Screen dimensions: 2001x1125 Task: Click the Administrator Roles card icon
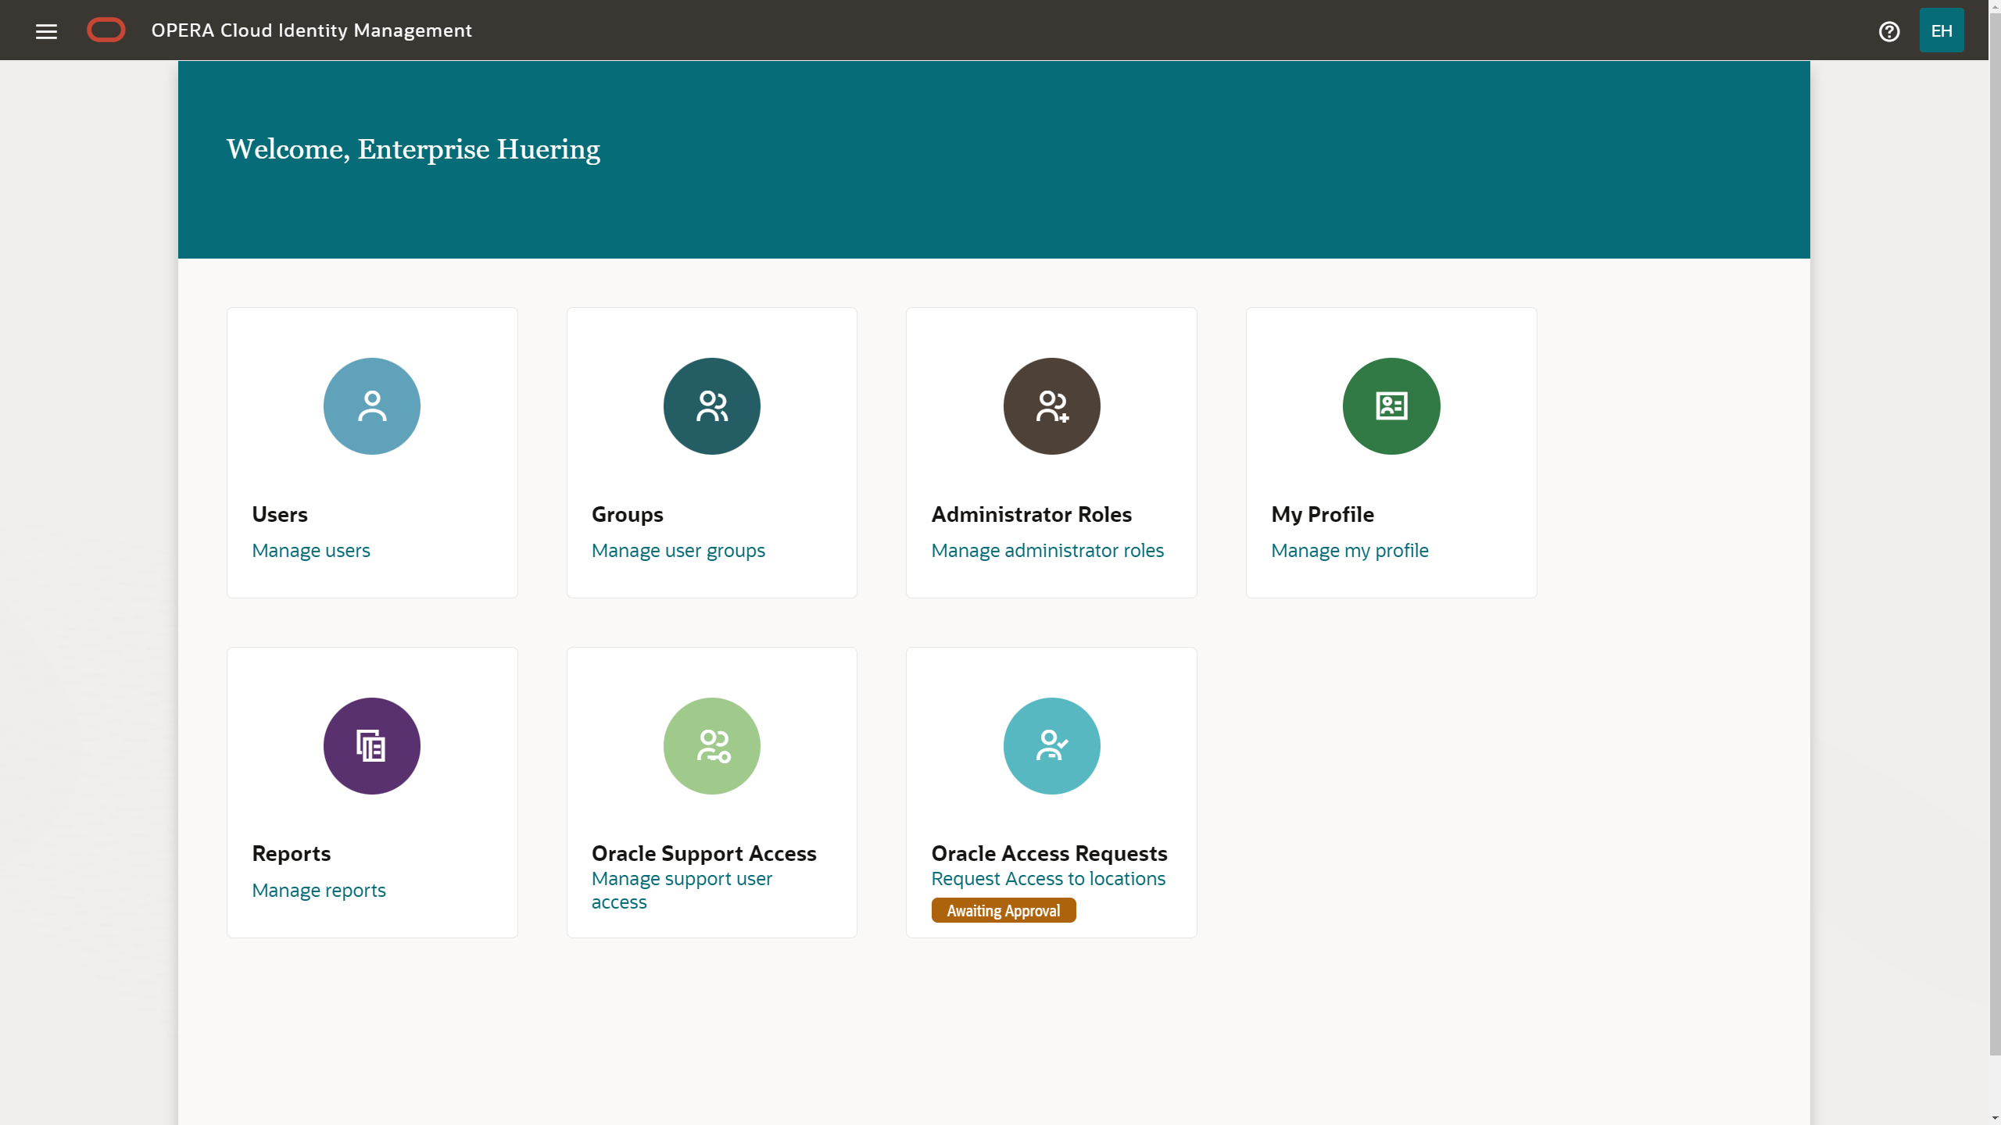pyautogui.click(x=1051, y=405)
